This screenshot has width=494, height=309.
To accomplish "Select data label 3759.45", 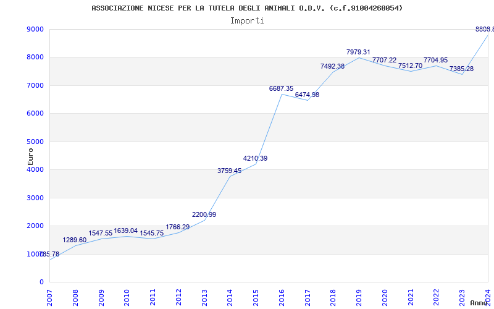I will coord(229,171).
